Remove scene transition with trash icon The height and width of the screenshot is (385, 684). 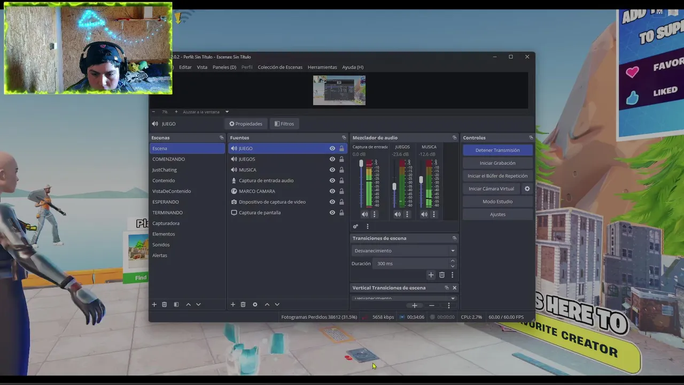[x=442, y=275]
